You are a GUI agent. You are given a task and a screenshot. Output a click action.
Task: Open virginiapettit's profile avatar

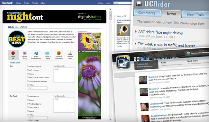click(x=145, y=107)
